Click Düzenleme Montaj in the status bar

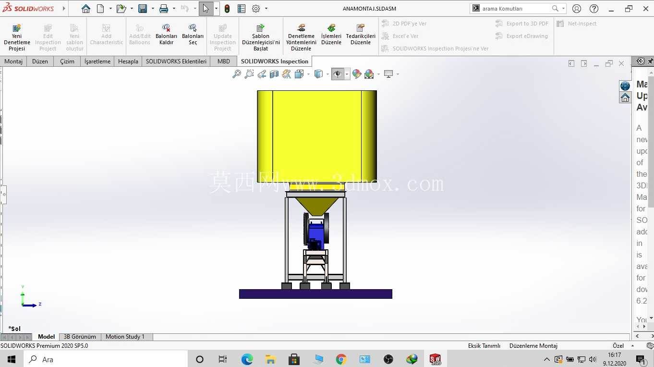coord(533,346)
